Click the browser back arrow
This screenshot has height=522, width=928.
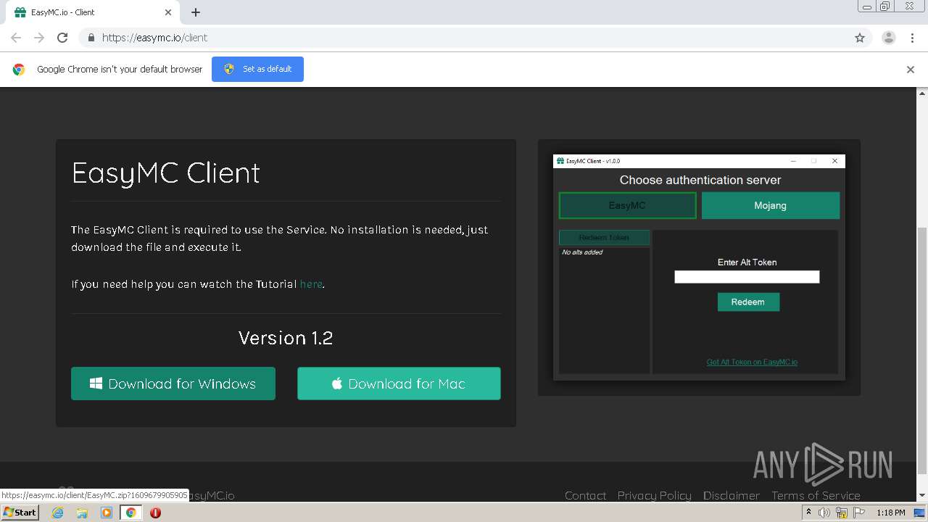pyautogui.click(x=16, y=38)
